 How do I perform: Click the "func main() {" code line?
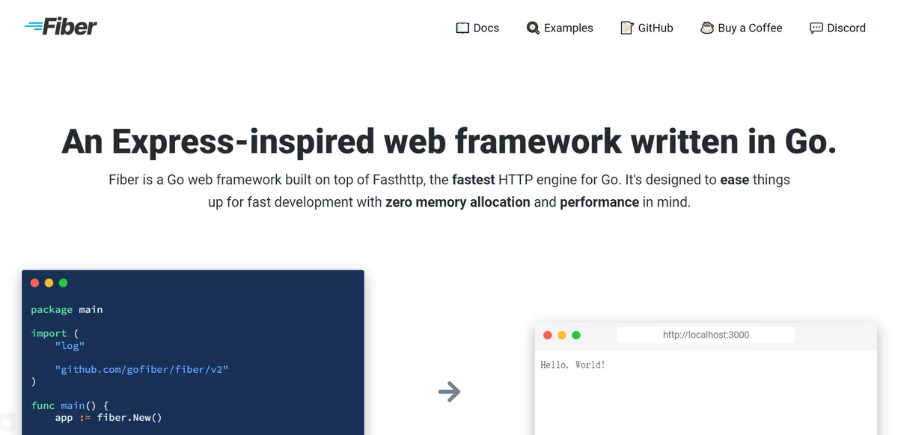coord(70,405)
